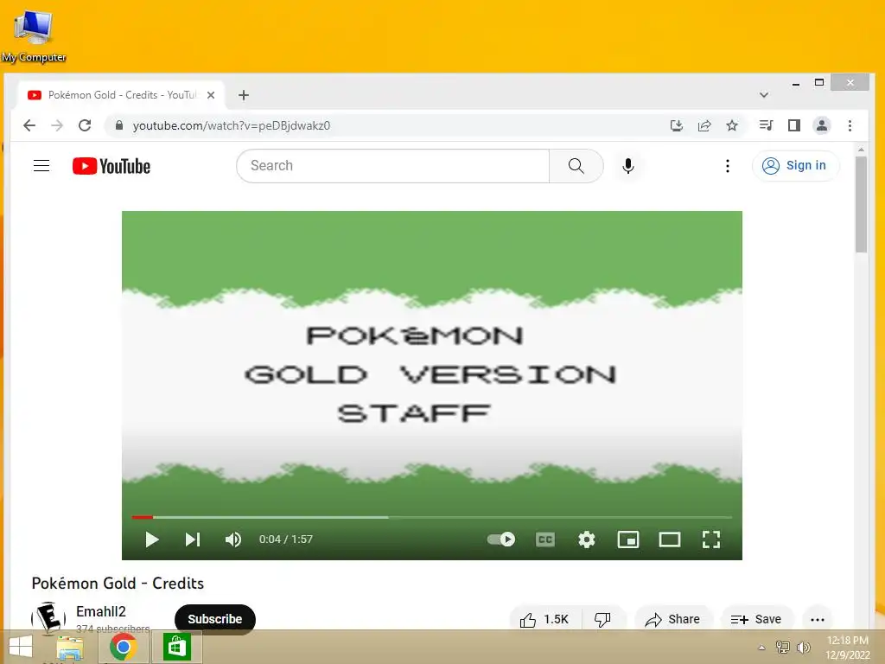Open the YouTube hamburger guide menu
Screen dimensions: 885x664
tap(41, 165)
